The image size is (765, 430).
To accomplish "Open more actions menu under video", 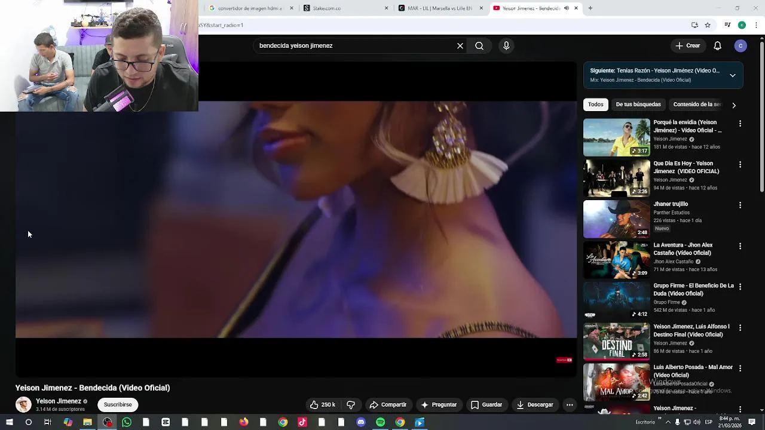I will [570, 405].
